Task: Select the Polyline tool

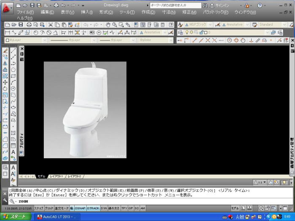Action: click(13, 63)
